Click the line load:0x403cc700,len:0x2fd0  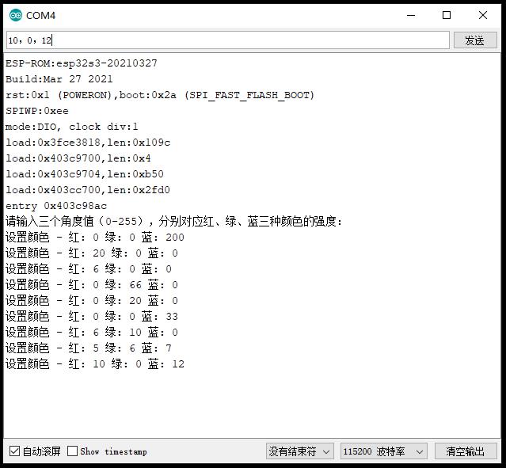pyautogui.click(x=88, y=190)
